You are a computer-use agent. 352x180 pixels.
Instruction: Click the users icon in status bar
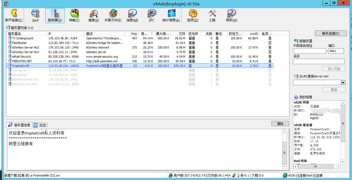pos(170,175)
